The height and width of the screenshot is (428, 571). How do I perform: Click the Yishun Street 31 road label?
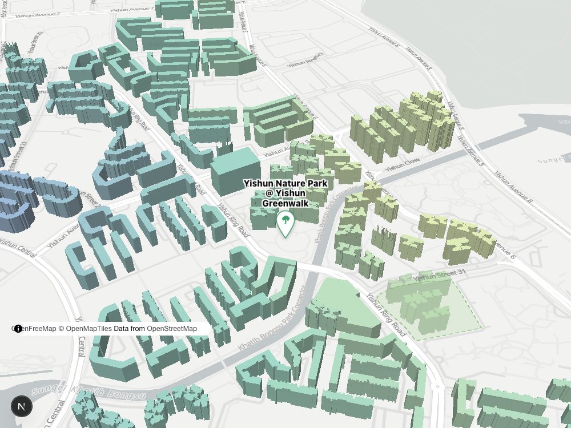pos(440,276)
